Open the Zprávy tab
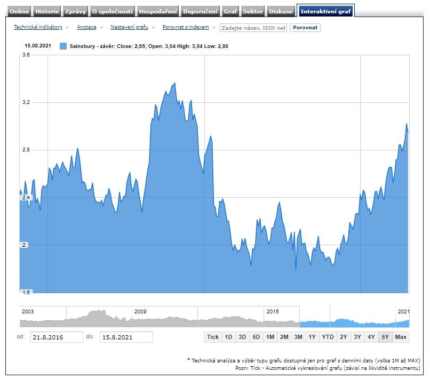430x380 pixels. coord(75,11)
